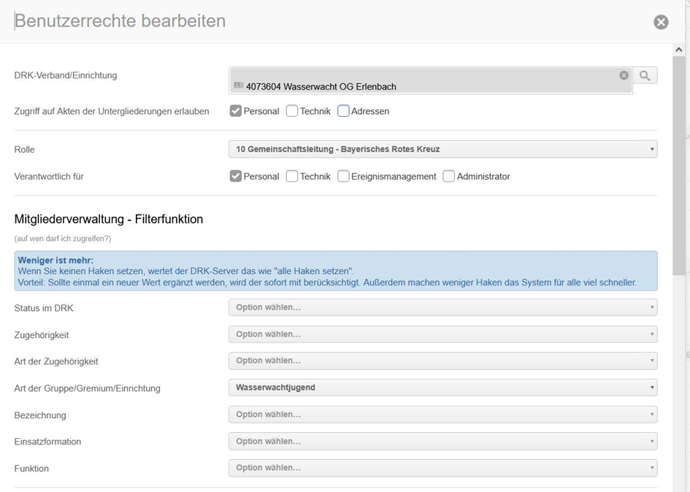The width and height of the screenshot is (690, 492).
Task: Click the scrollbar up arrow
Action: [x=680, y=50]
